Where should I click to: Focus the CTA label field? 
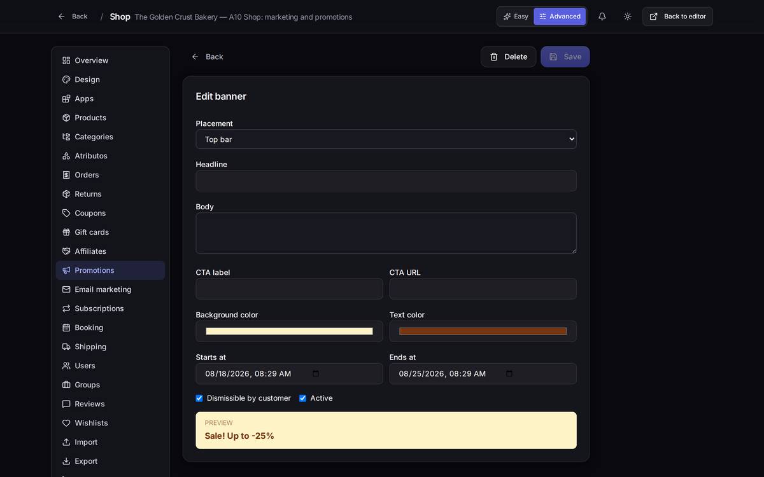click(289, 289)
